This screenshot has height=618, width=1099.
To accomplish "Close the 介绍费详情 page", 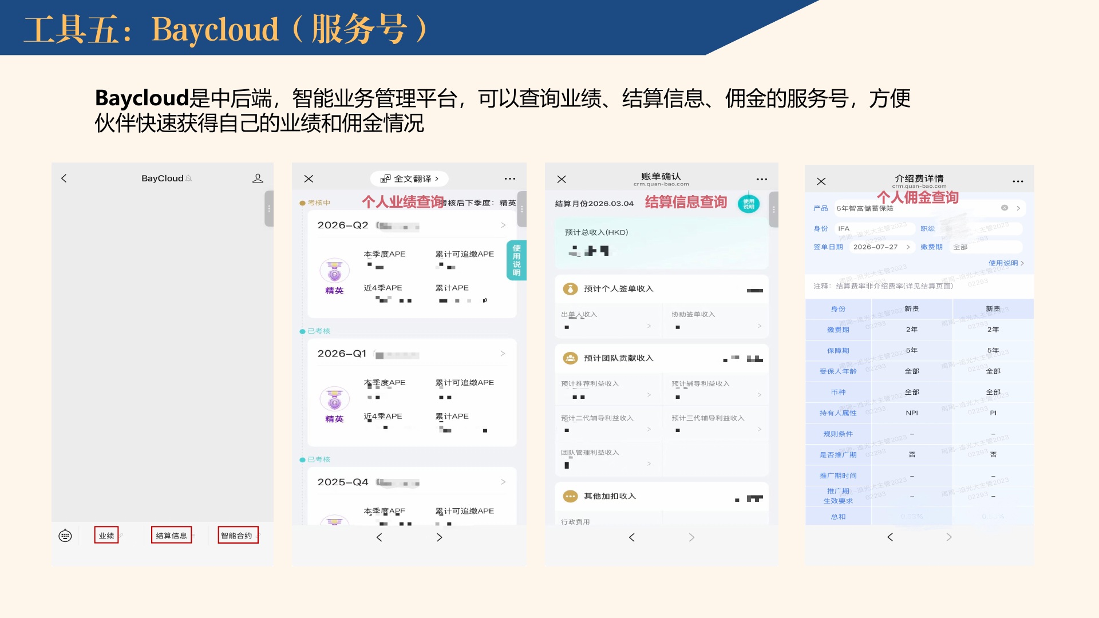I will [x=821, y=181].
